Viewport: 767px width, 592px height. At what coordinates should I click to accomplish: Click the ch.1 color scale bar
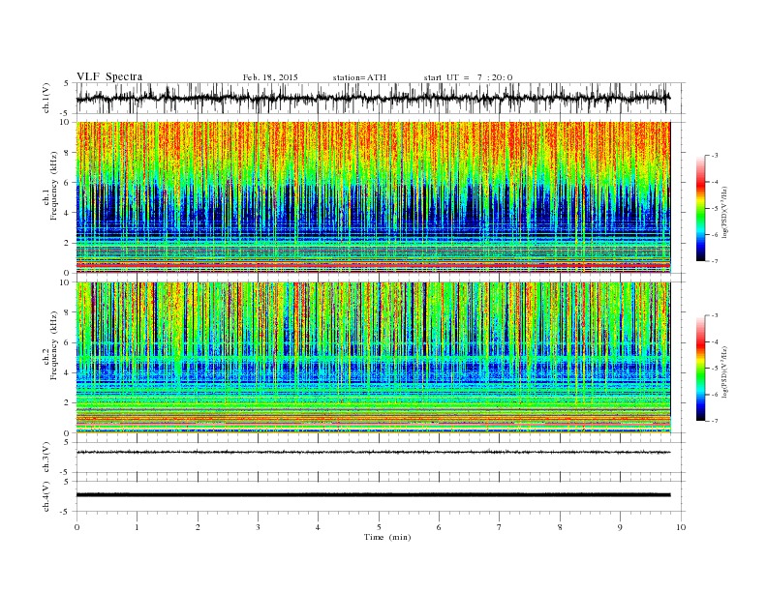pyautogui.click(x=700, y=208)
